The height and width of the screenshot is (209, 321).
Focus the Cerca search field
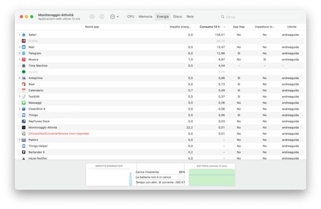click(262, 17)
